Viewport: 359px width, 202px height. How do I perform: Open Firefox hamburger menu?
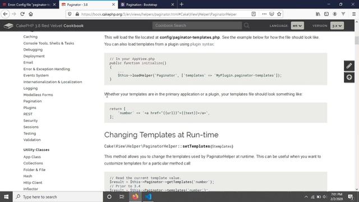(354, 14)
